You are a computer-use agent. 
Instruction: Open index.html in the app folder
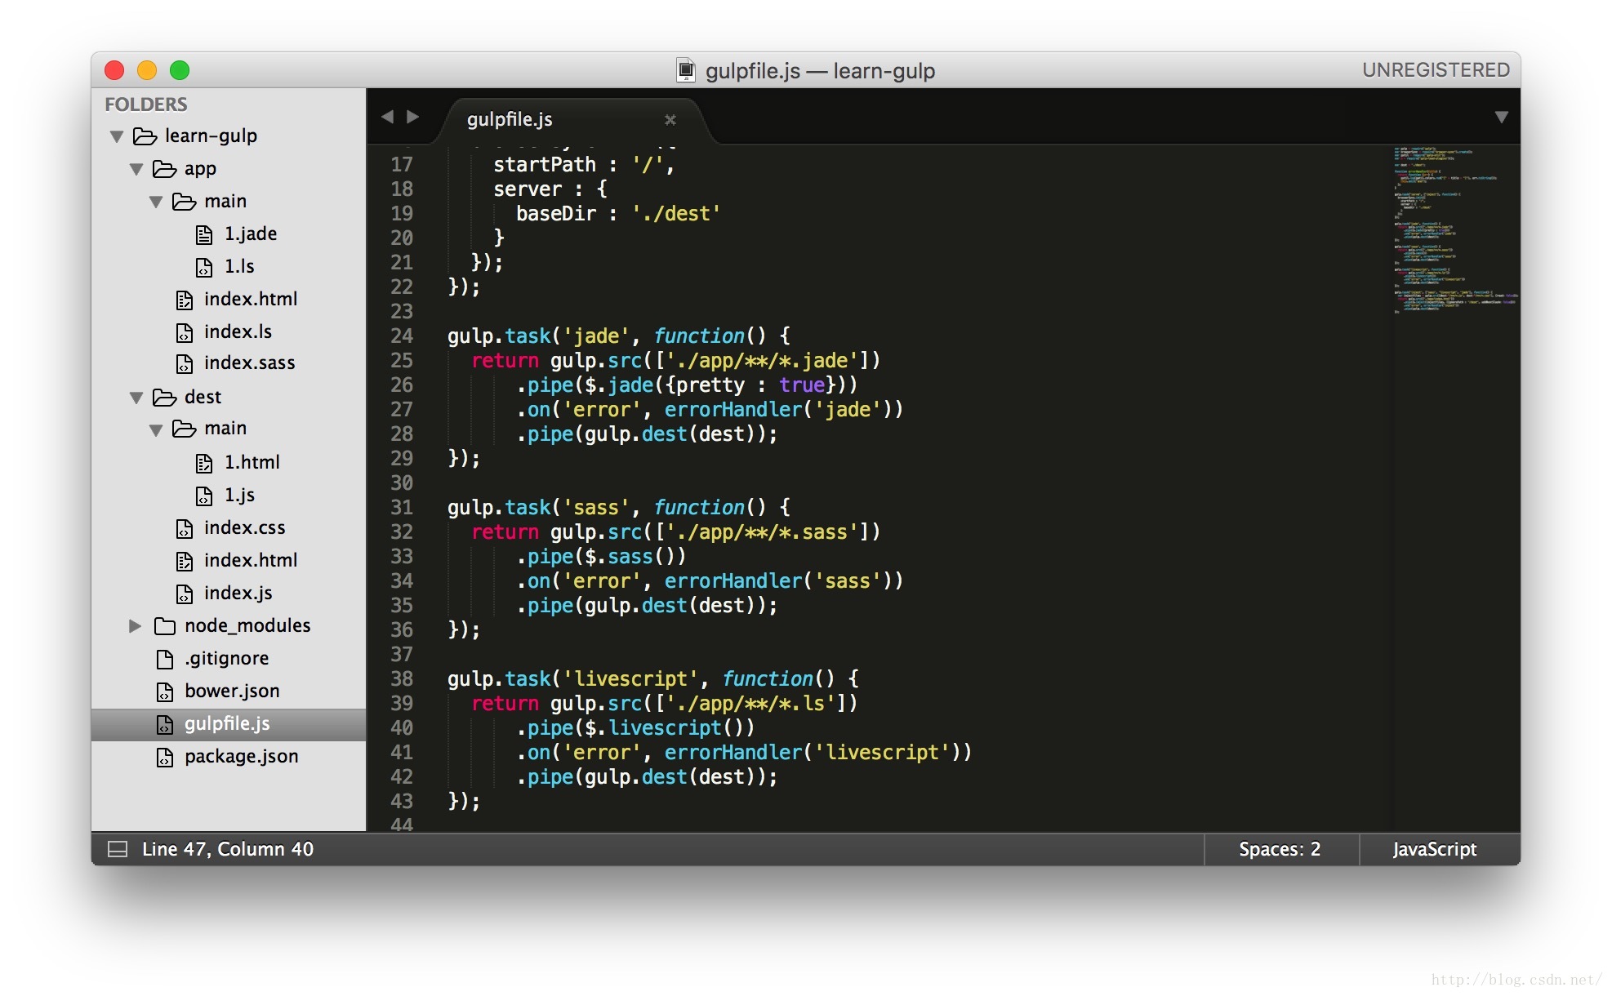[251, 299]
